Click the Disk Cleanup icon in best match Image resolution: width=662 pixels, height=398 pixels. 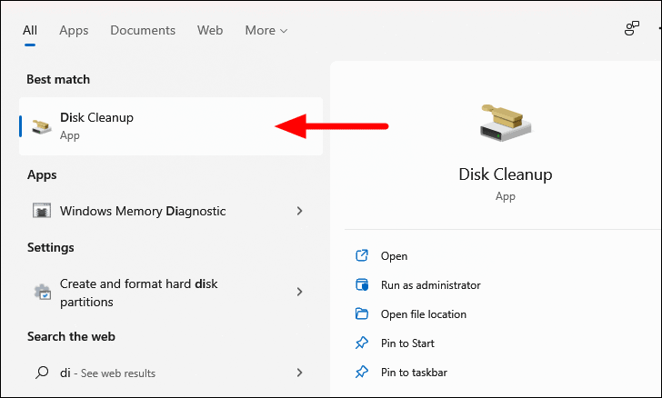coord(42,126)
